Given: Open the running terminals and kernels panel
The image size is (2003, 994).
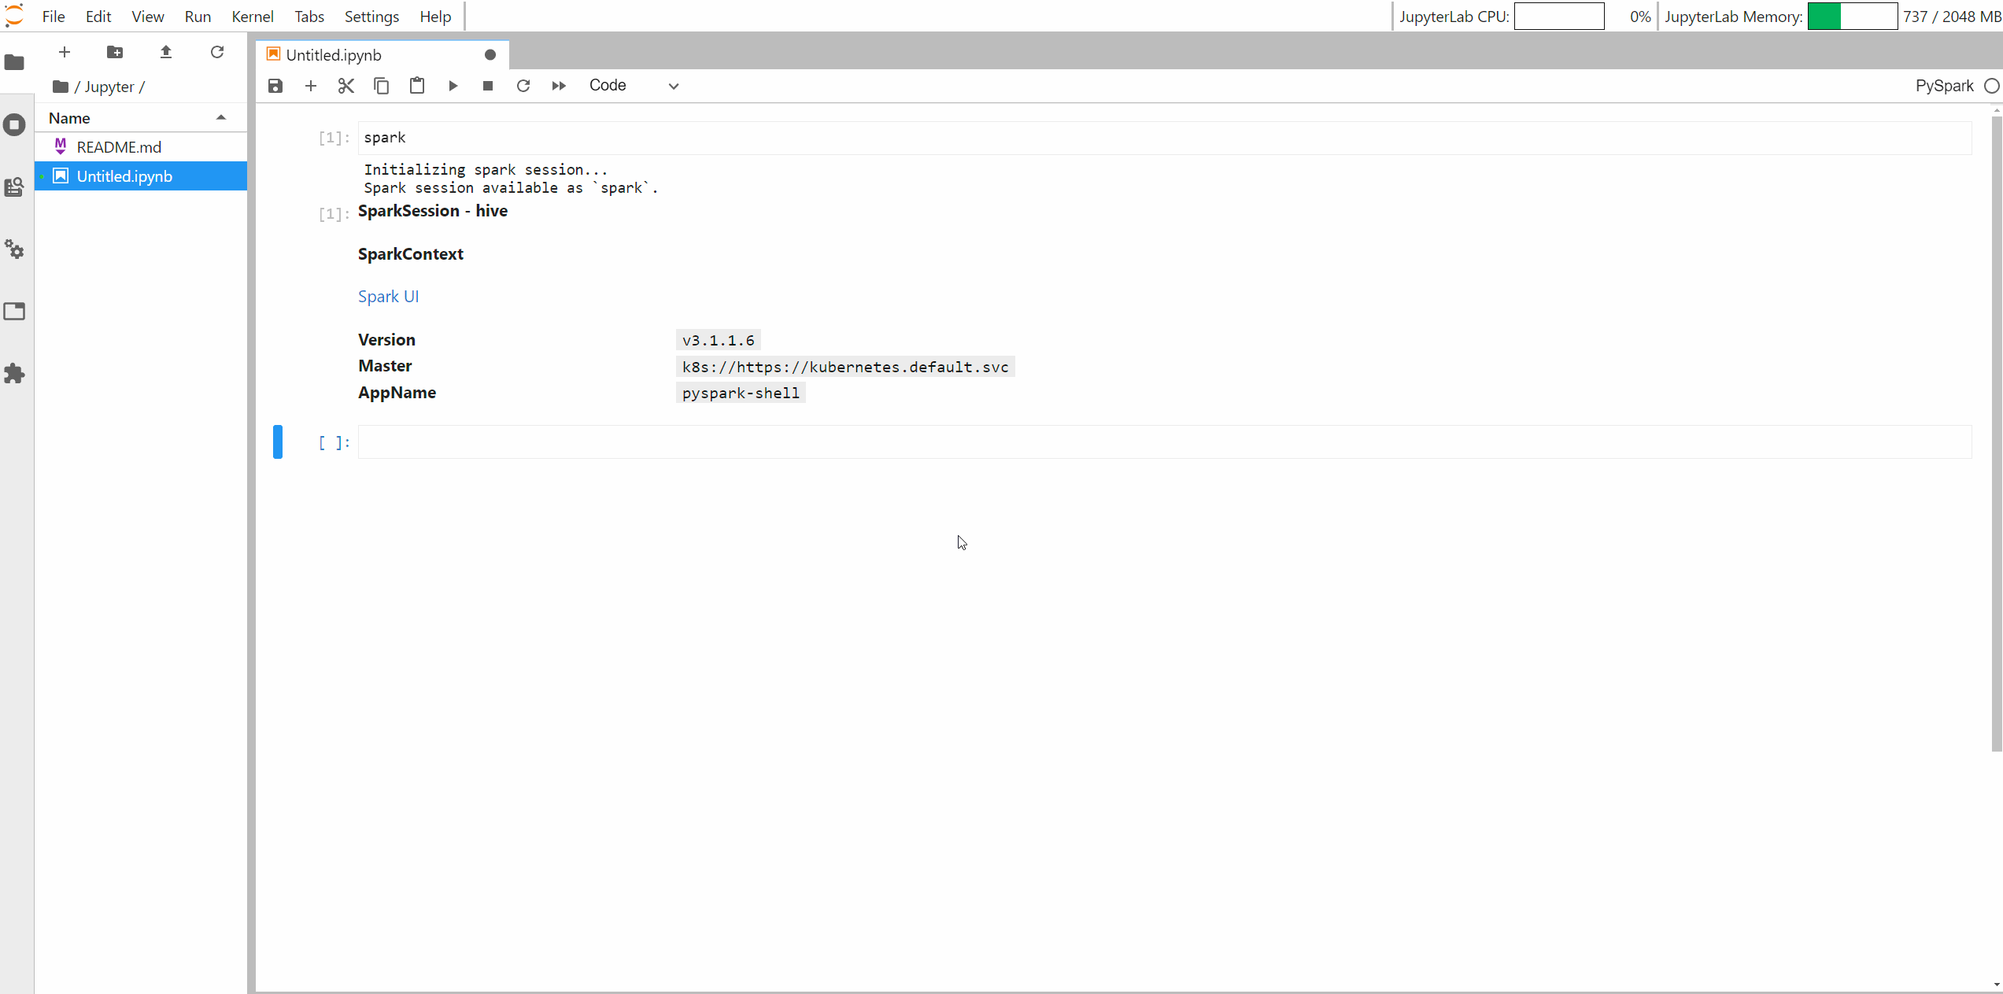Looking at the screenshot, I should click(x=15, y=124).
